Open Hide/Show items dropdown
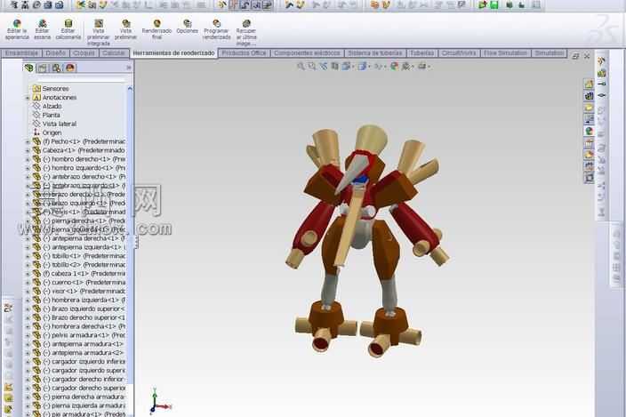This screenshot has width=626, height=417. [380, 67]
